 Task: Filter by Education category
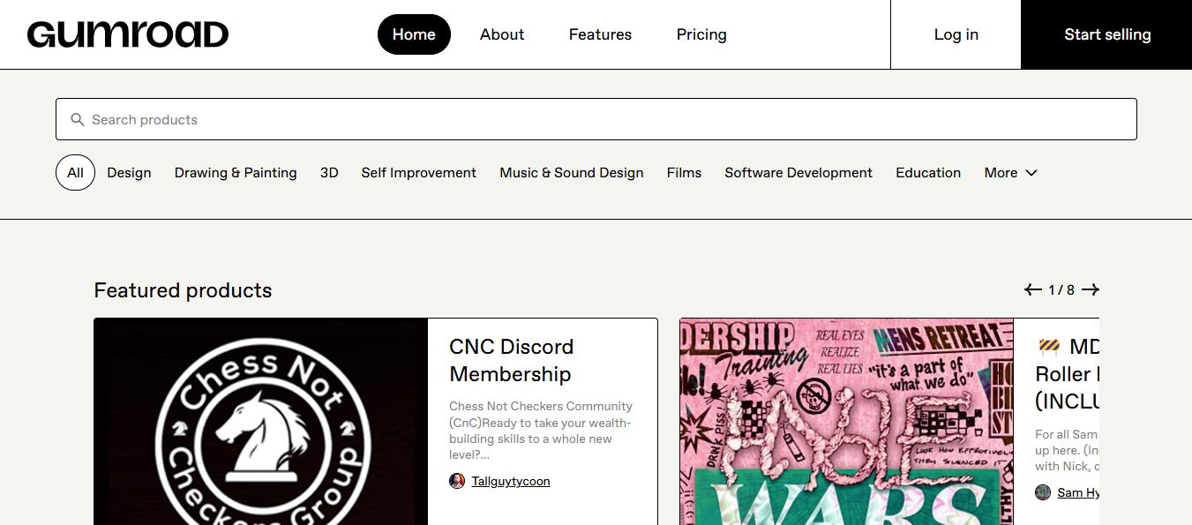(928, 173)
